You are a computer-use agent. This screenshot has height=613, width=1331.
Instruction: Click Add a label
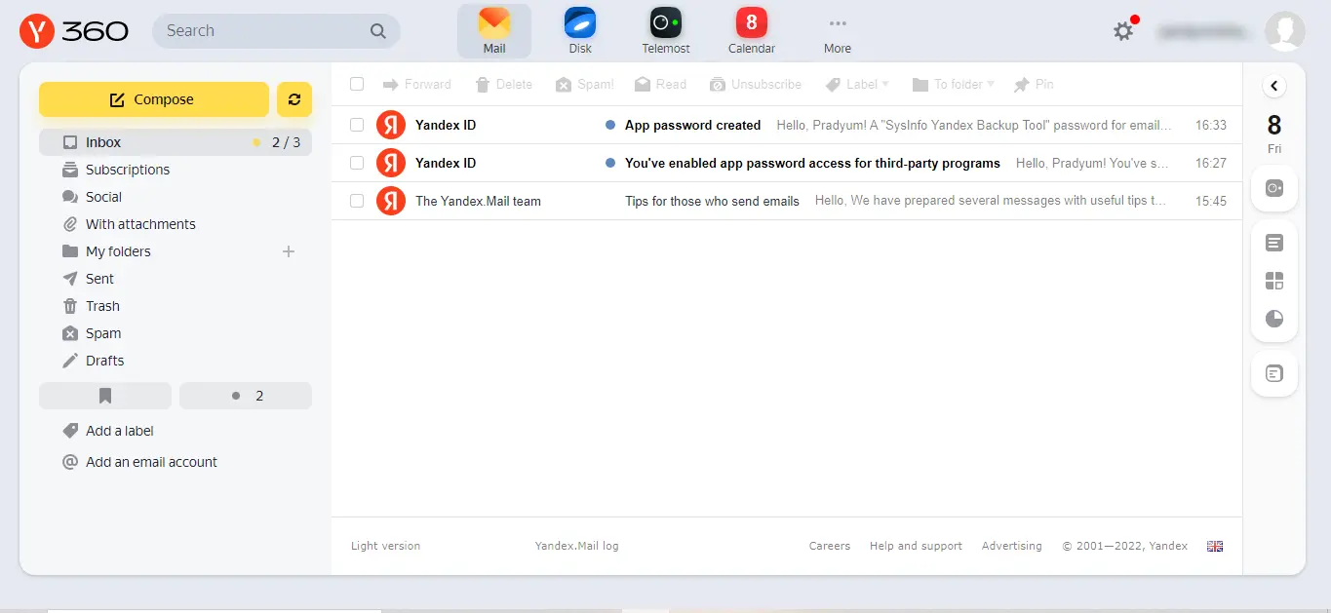[x=107, y=431]
